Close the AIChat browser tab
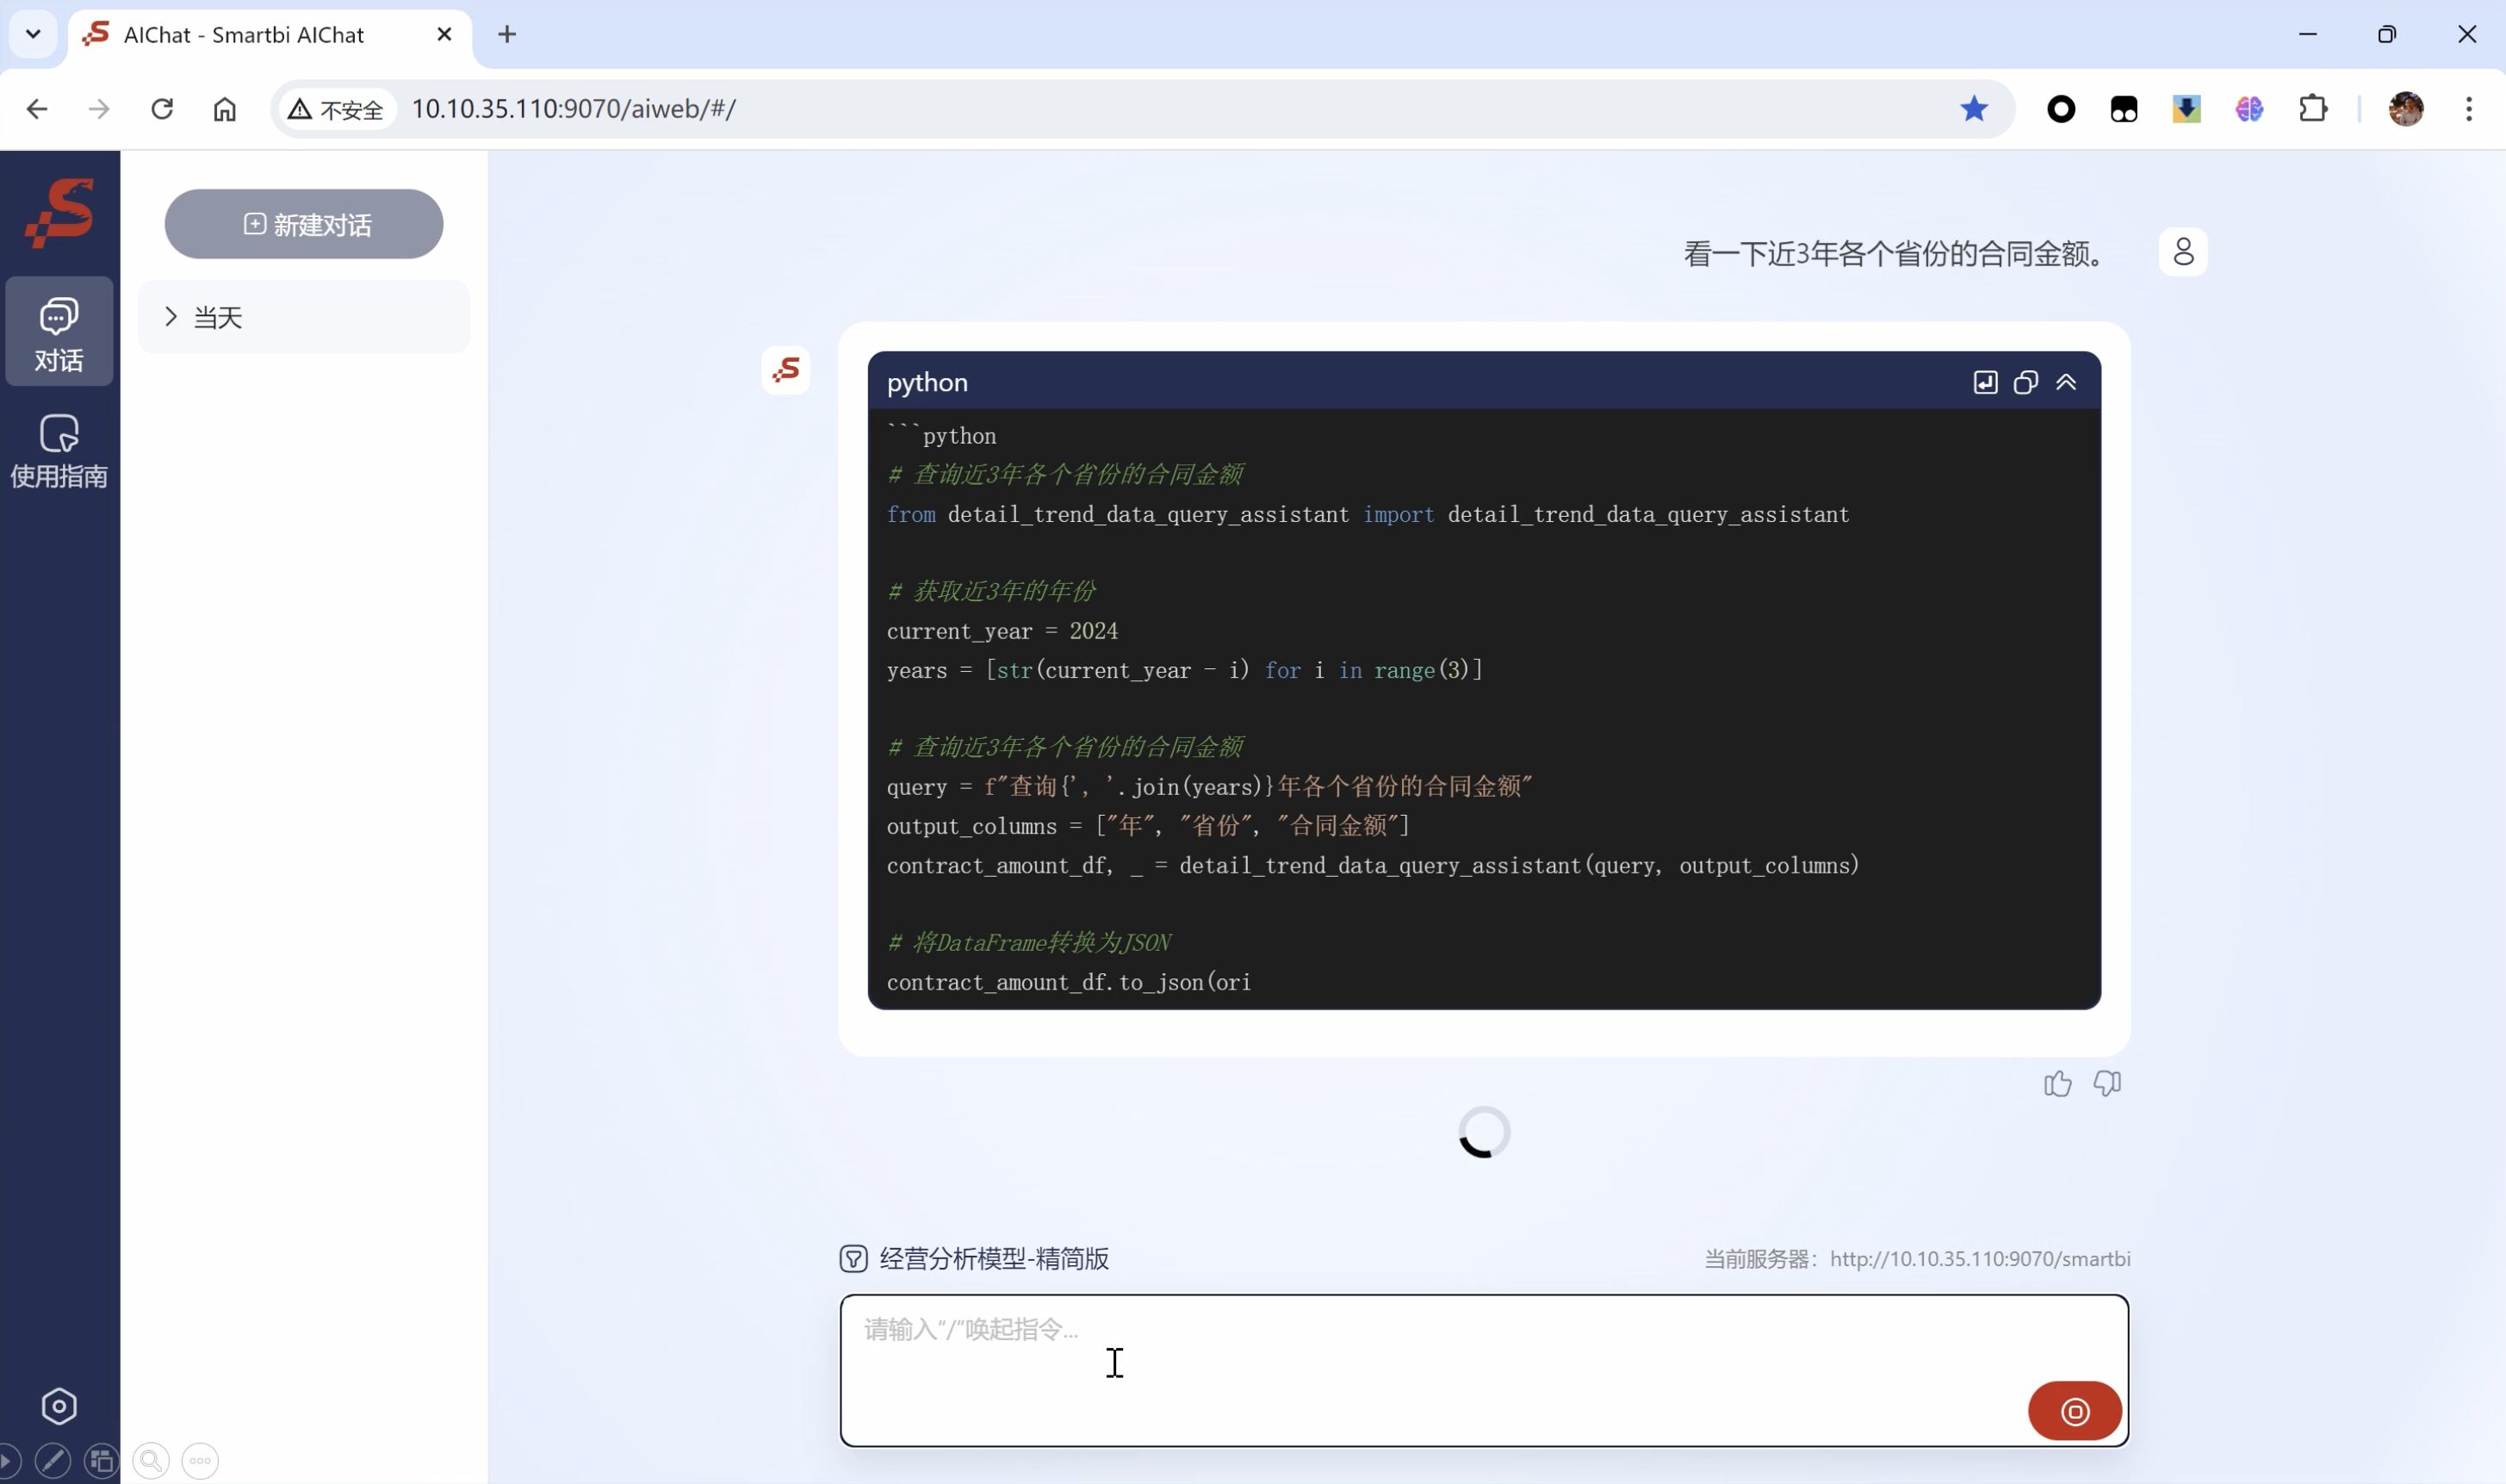This screenshot has height=1484, width=2506. click(x=445, y=35)
